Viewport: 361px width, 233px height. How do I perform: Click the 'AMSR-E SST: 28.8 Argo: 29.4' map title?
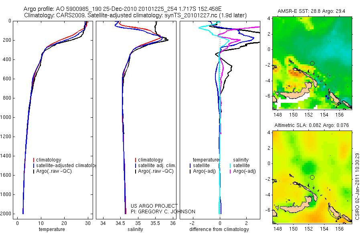click(311, 11)
